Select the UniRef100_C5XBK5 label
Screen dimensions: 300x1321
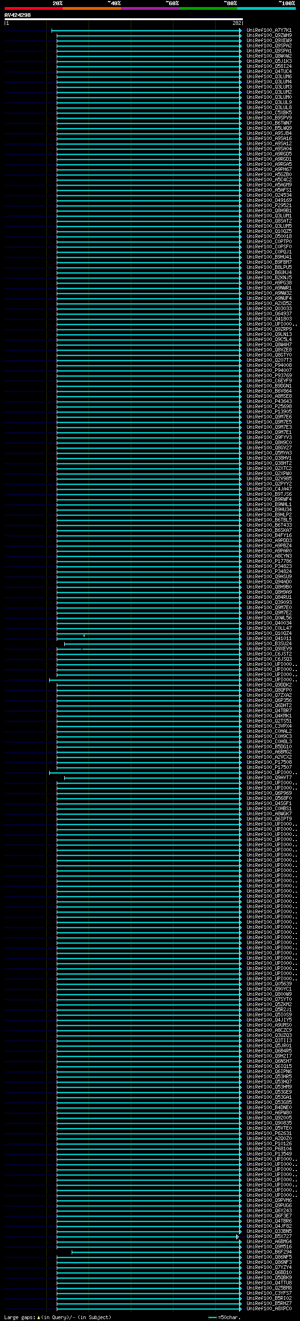pos(269,113)
